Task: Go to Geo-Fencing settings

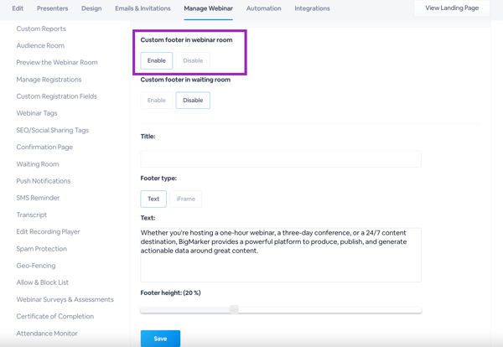Action: (x=36, y=266)
